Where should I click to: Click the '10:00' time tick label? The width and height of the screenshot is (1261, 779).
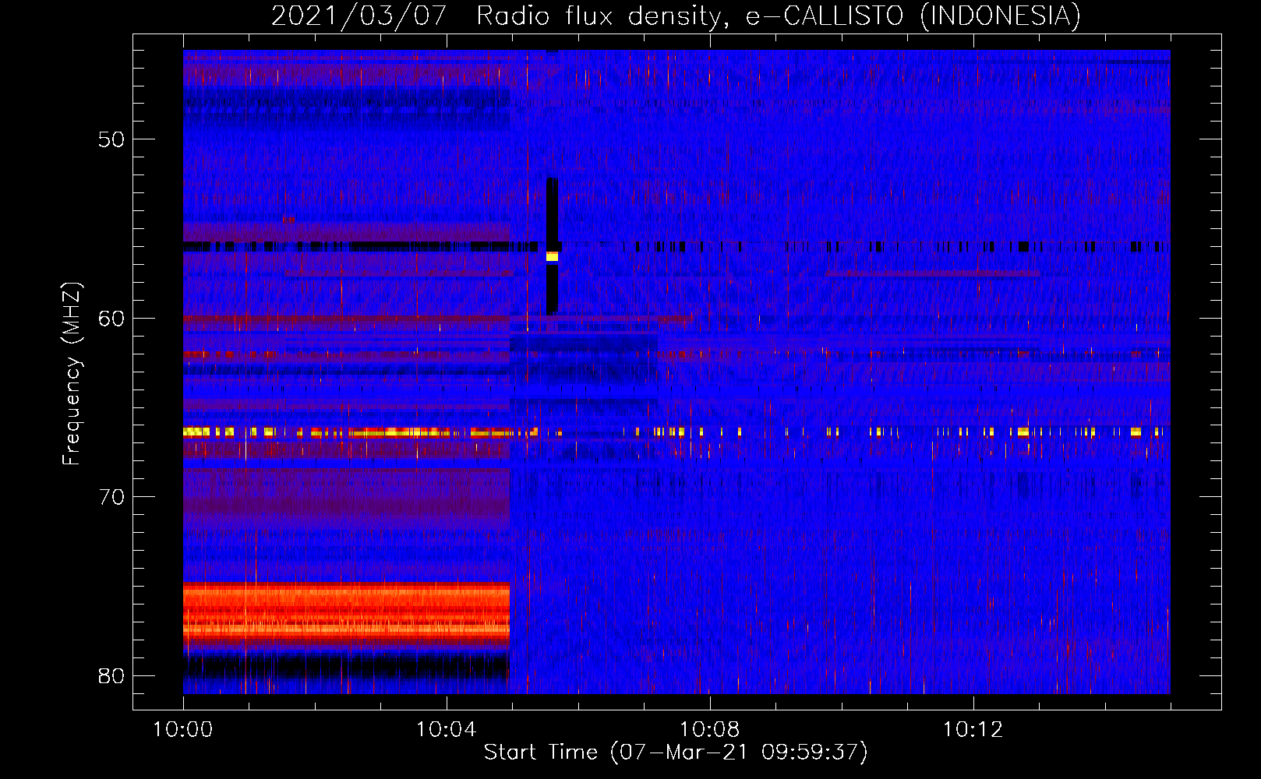click(183, 730)
